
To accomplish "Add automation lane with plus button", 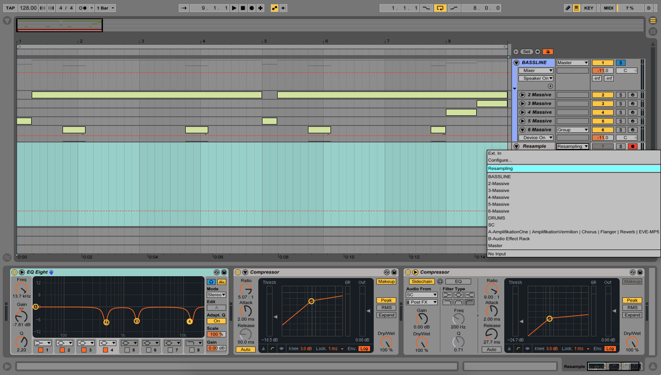I will pyautogui.click(x=550, y=86).
